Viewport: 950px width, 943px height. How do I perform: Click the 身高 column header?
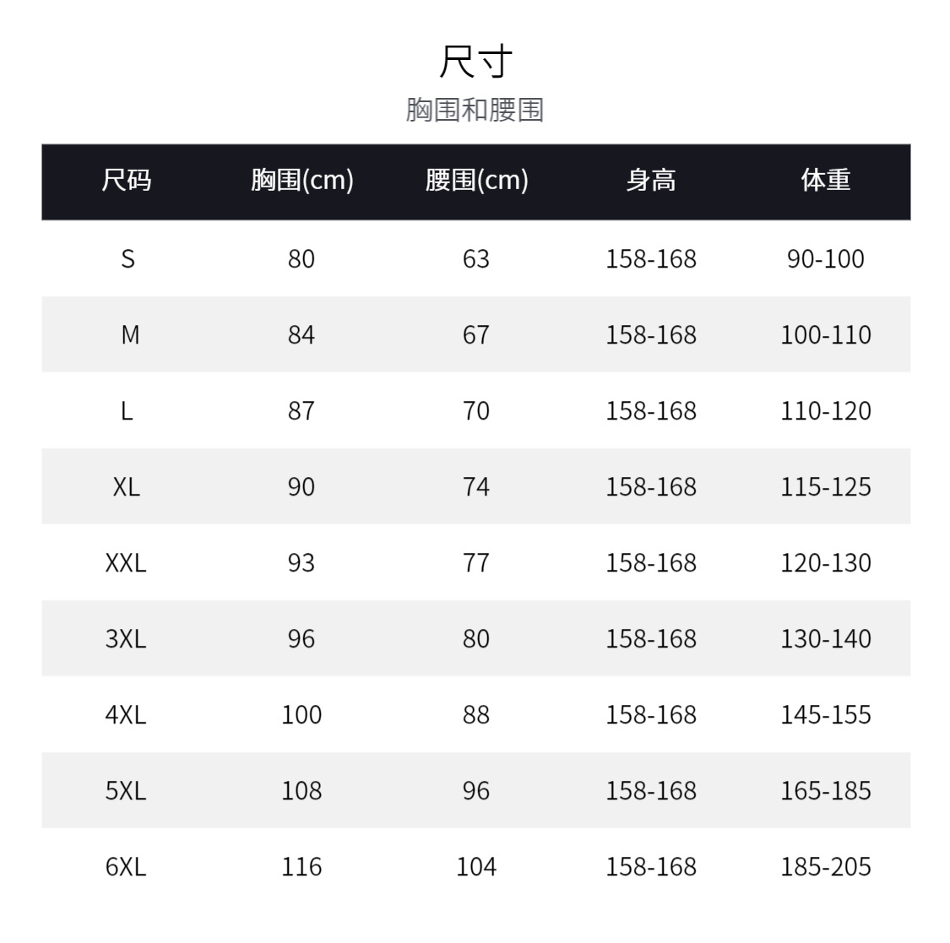651,181
